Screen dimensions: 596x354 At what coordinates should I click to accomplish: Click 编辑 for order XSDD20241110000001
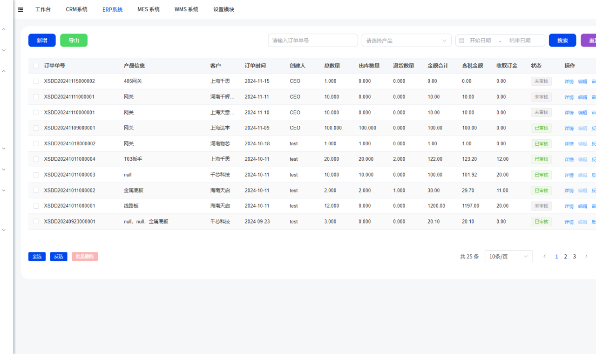tap(582, 113)
